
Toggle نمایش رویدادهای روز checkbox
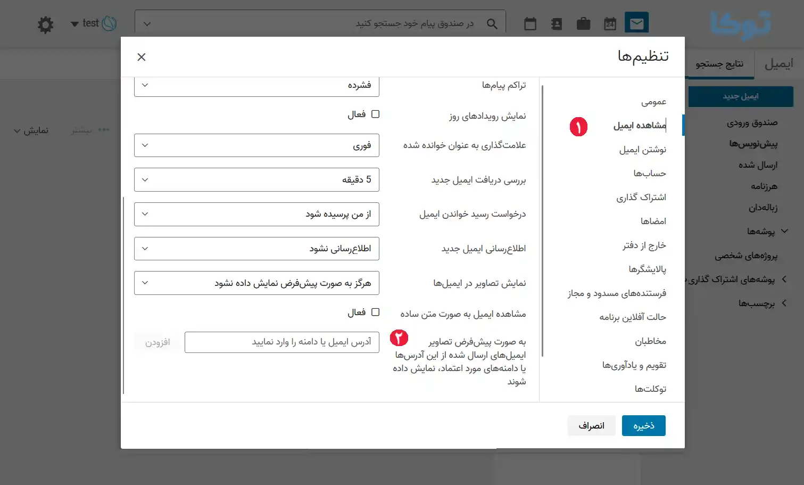pos(375,114)
